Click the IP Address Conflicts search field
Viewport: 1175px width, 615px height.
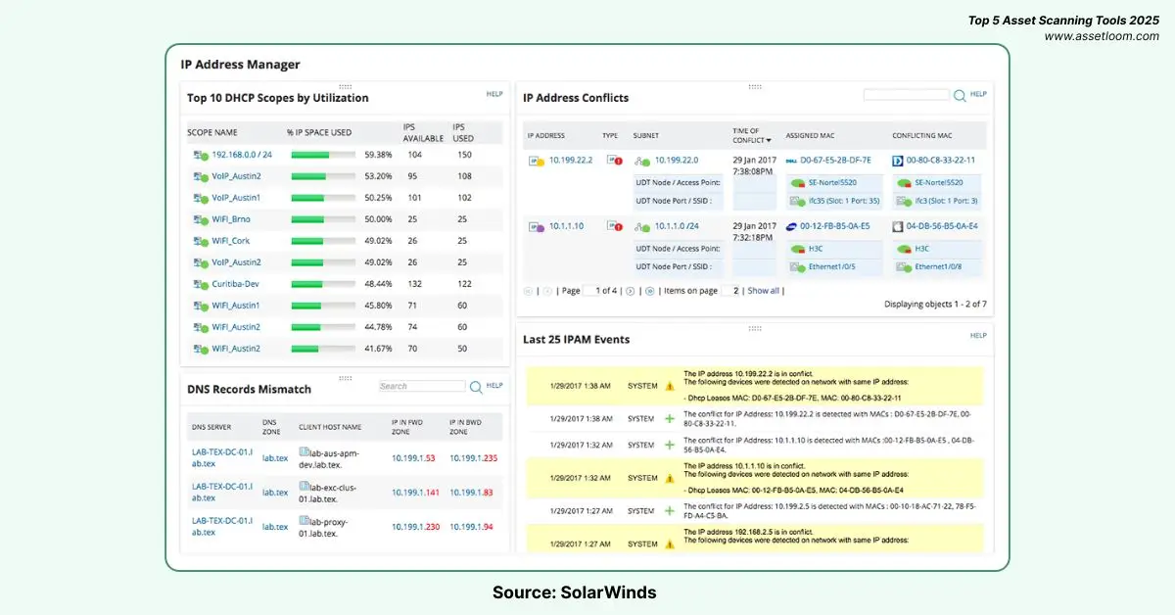(907, 95)
